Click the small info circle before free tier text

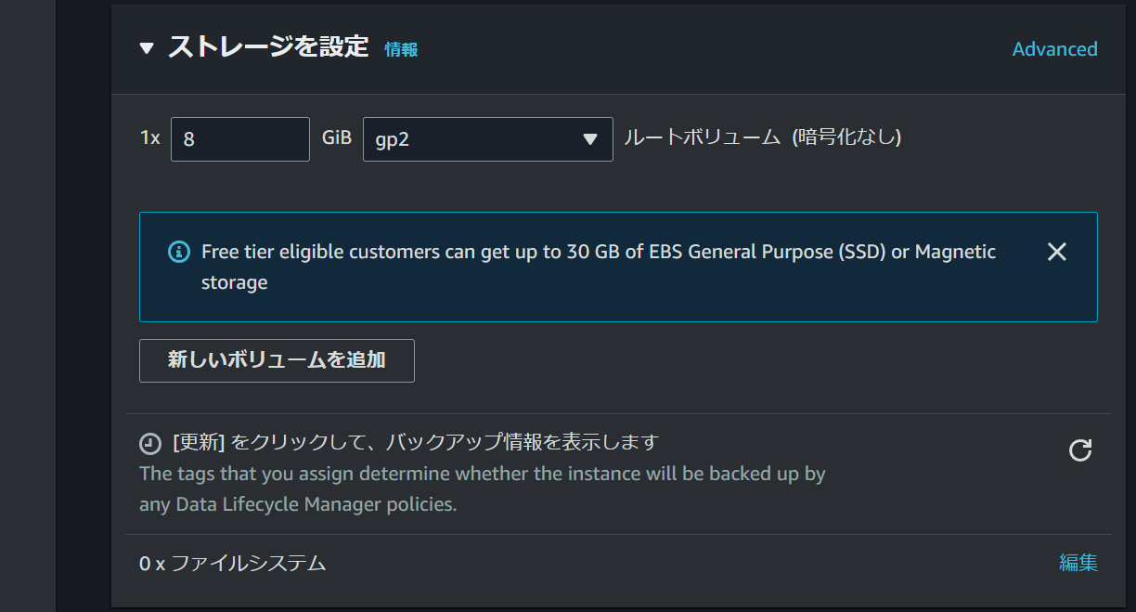[178, 252]
